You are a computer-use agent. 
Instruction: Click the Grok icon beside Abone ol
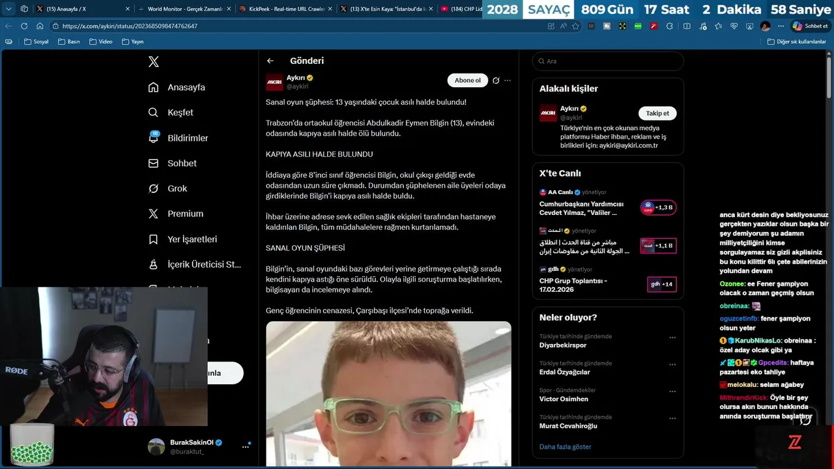click(496, 81)
